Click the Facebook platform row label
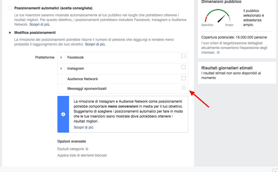 click(x=75, y=57)
